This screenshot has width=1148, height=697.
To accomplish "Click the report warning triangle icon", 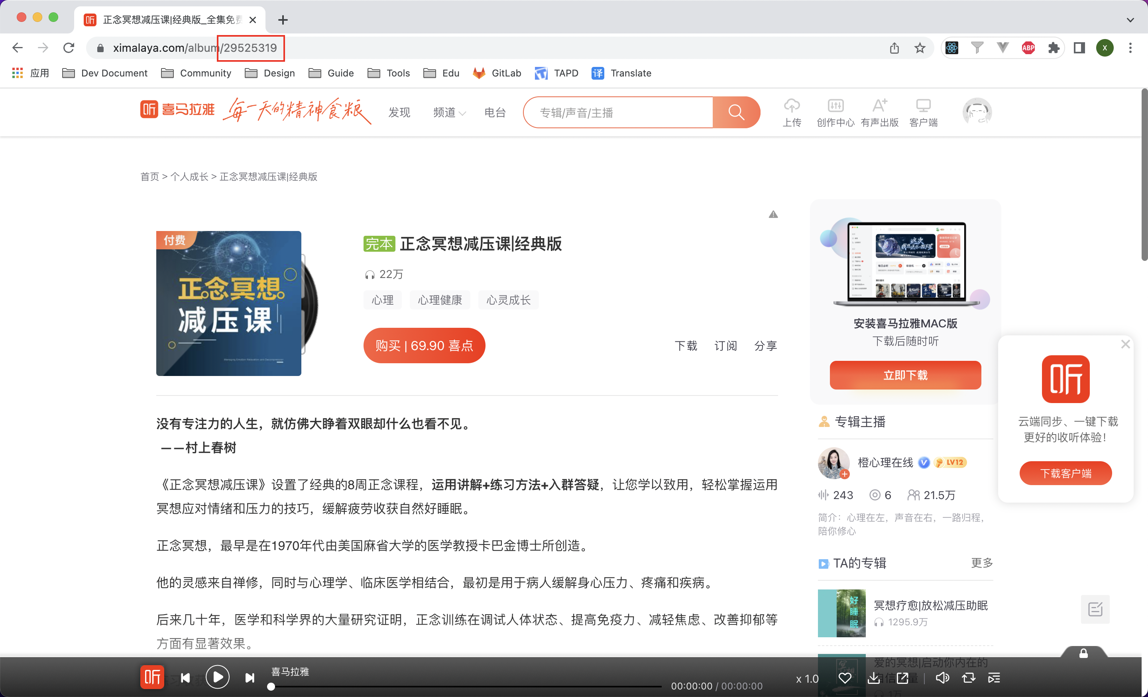I will [x=773, y=214].
